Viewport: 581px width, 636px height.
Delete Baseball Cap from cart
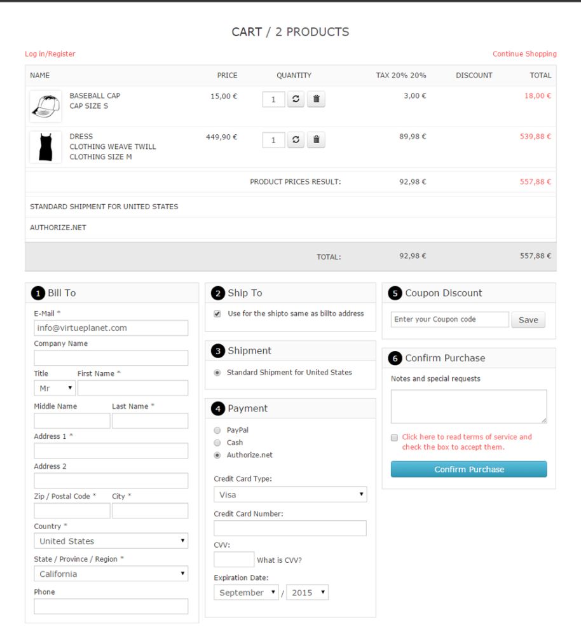[317, 99]
